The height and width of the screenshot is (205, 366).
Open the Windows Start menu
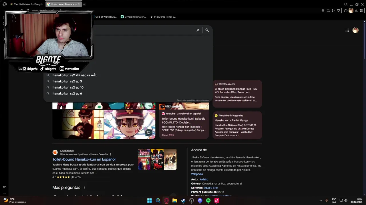[x=150, y=200]
